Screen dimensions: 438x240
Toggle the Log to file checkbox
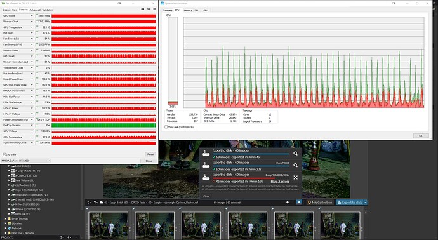pos(4,154)
